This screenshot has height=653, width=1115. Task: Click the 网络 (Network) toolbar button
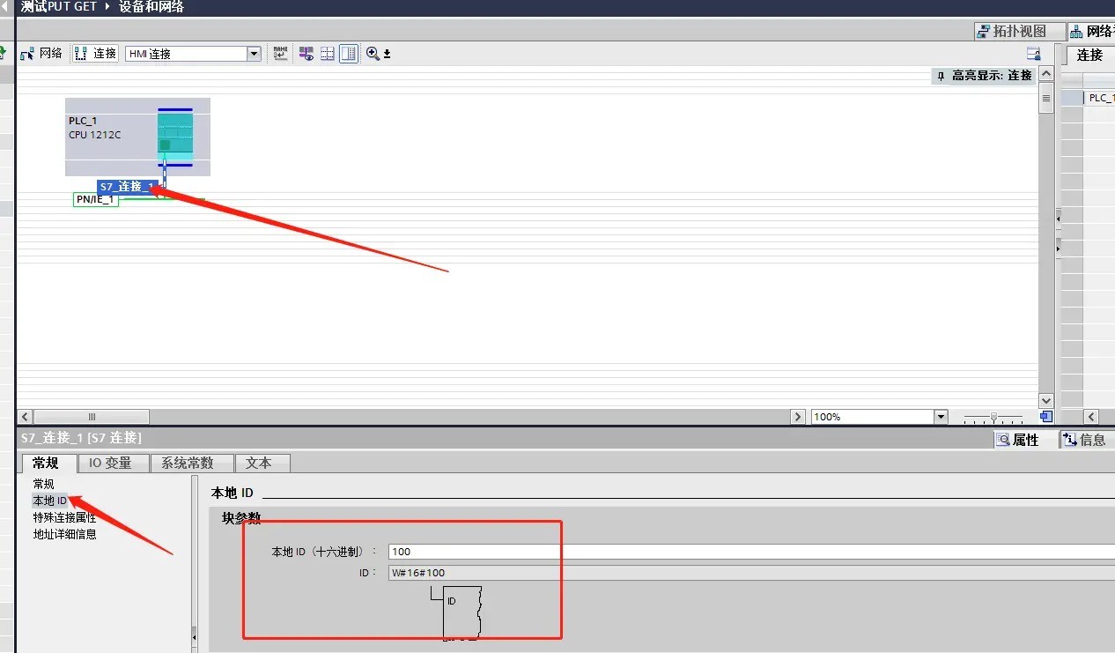[x=41, y=54]
